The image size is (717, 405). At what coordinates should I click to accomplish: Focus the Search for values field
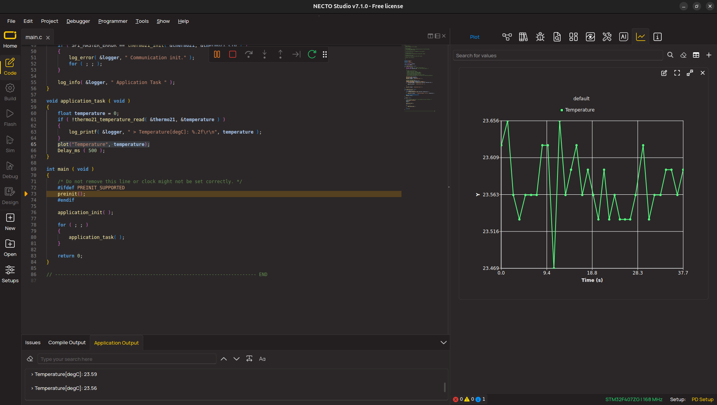coord(558,55)
